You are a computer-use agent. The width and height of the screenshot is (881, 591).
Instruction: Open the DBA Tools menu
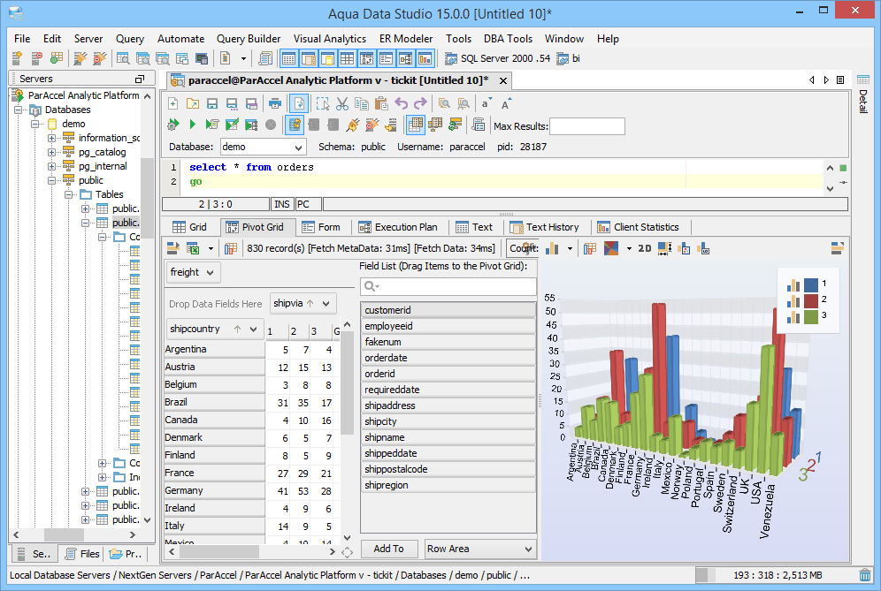[508, 39]
